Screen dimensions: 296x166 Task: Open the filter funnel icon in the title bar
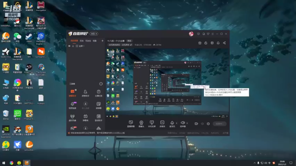pos(208,34)
